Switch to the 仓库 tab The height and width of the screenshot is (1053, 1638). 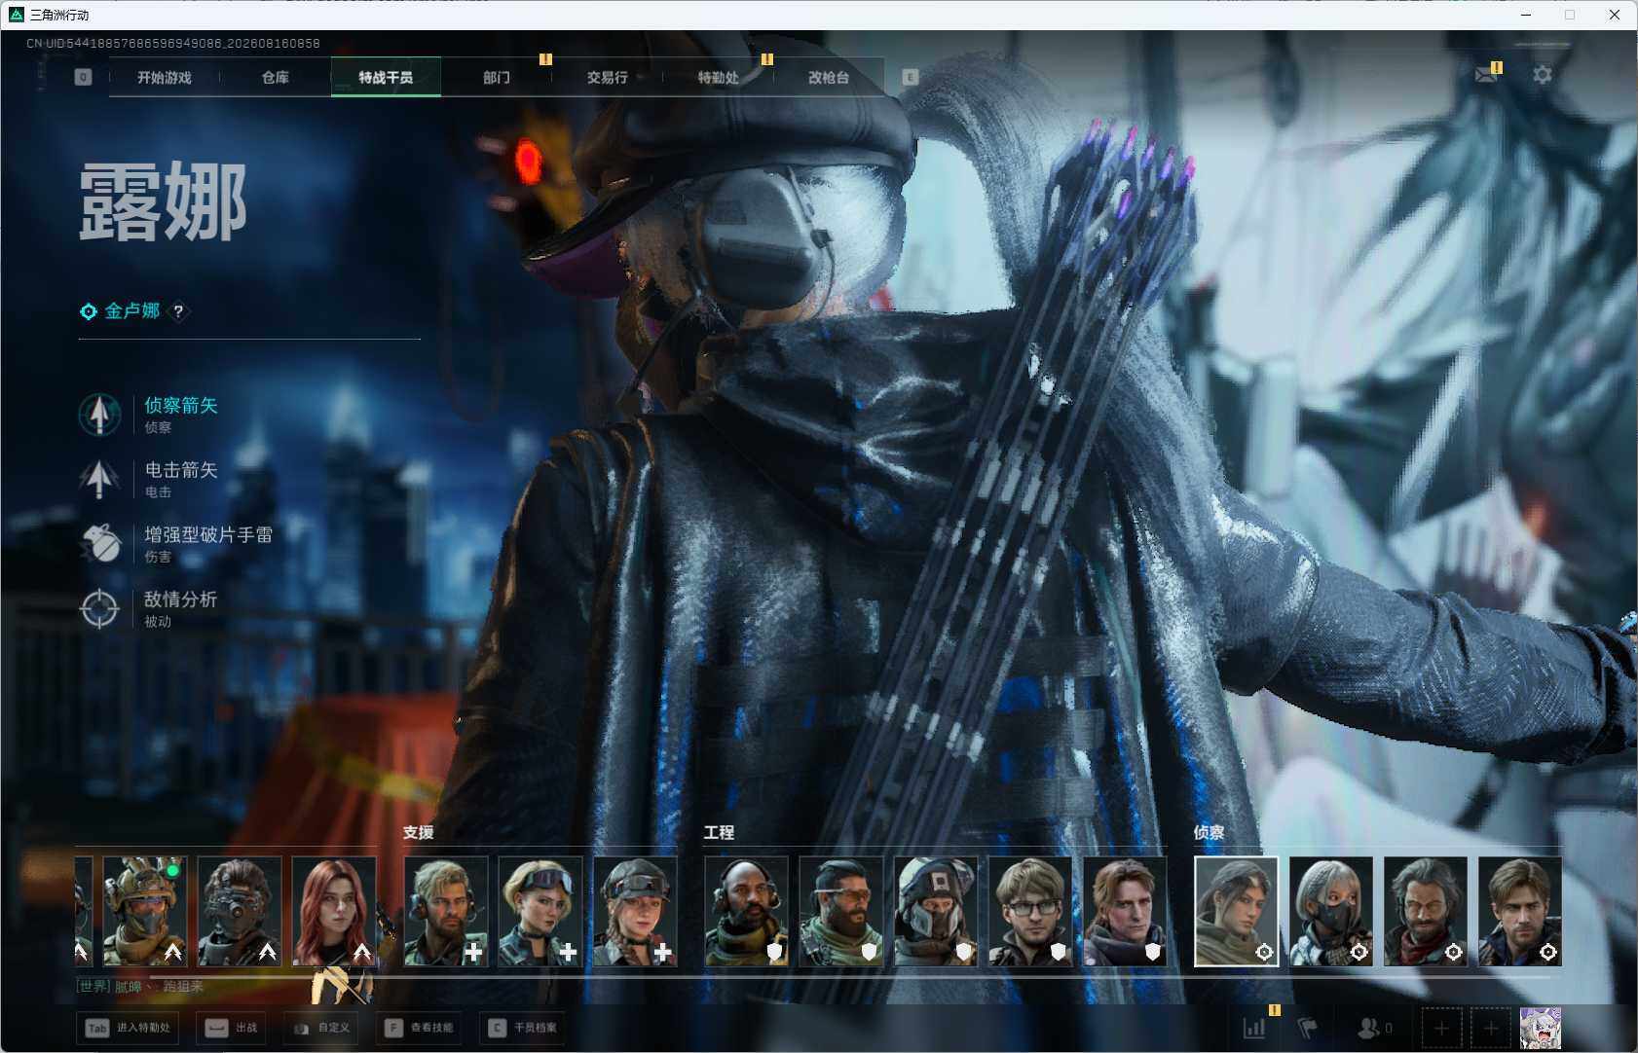click(276, 77)
